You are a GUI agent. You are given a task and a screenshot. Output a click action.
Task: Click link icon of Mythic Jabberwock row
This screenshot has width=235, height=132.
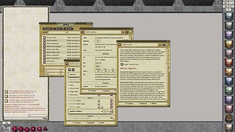pyautogui.click(x=44, y=52)
